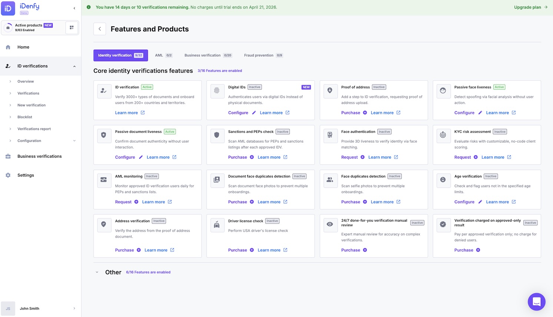Learn more about Address verification
This screenshot has width=553, height=317.
(159, 250)
